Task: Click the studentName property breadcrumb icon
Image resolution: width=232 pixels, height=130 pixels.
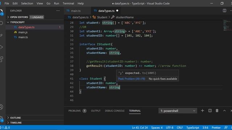Action: click(x=113, y=17)
